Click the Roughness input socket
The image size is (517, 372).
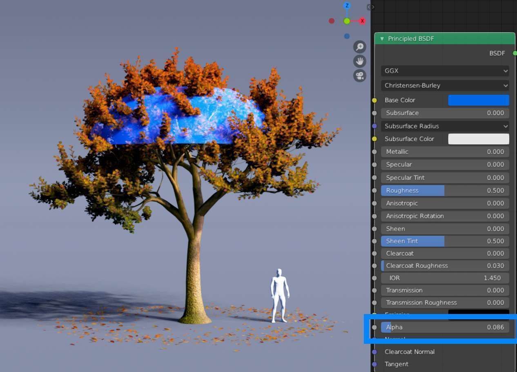click(374, 190)
